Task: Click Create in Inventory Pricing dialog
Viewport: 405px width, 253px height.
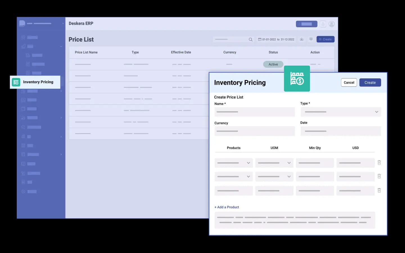Action: pos(370,83)
